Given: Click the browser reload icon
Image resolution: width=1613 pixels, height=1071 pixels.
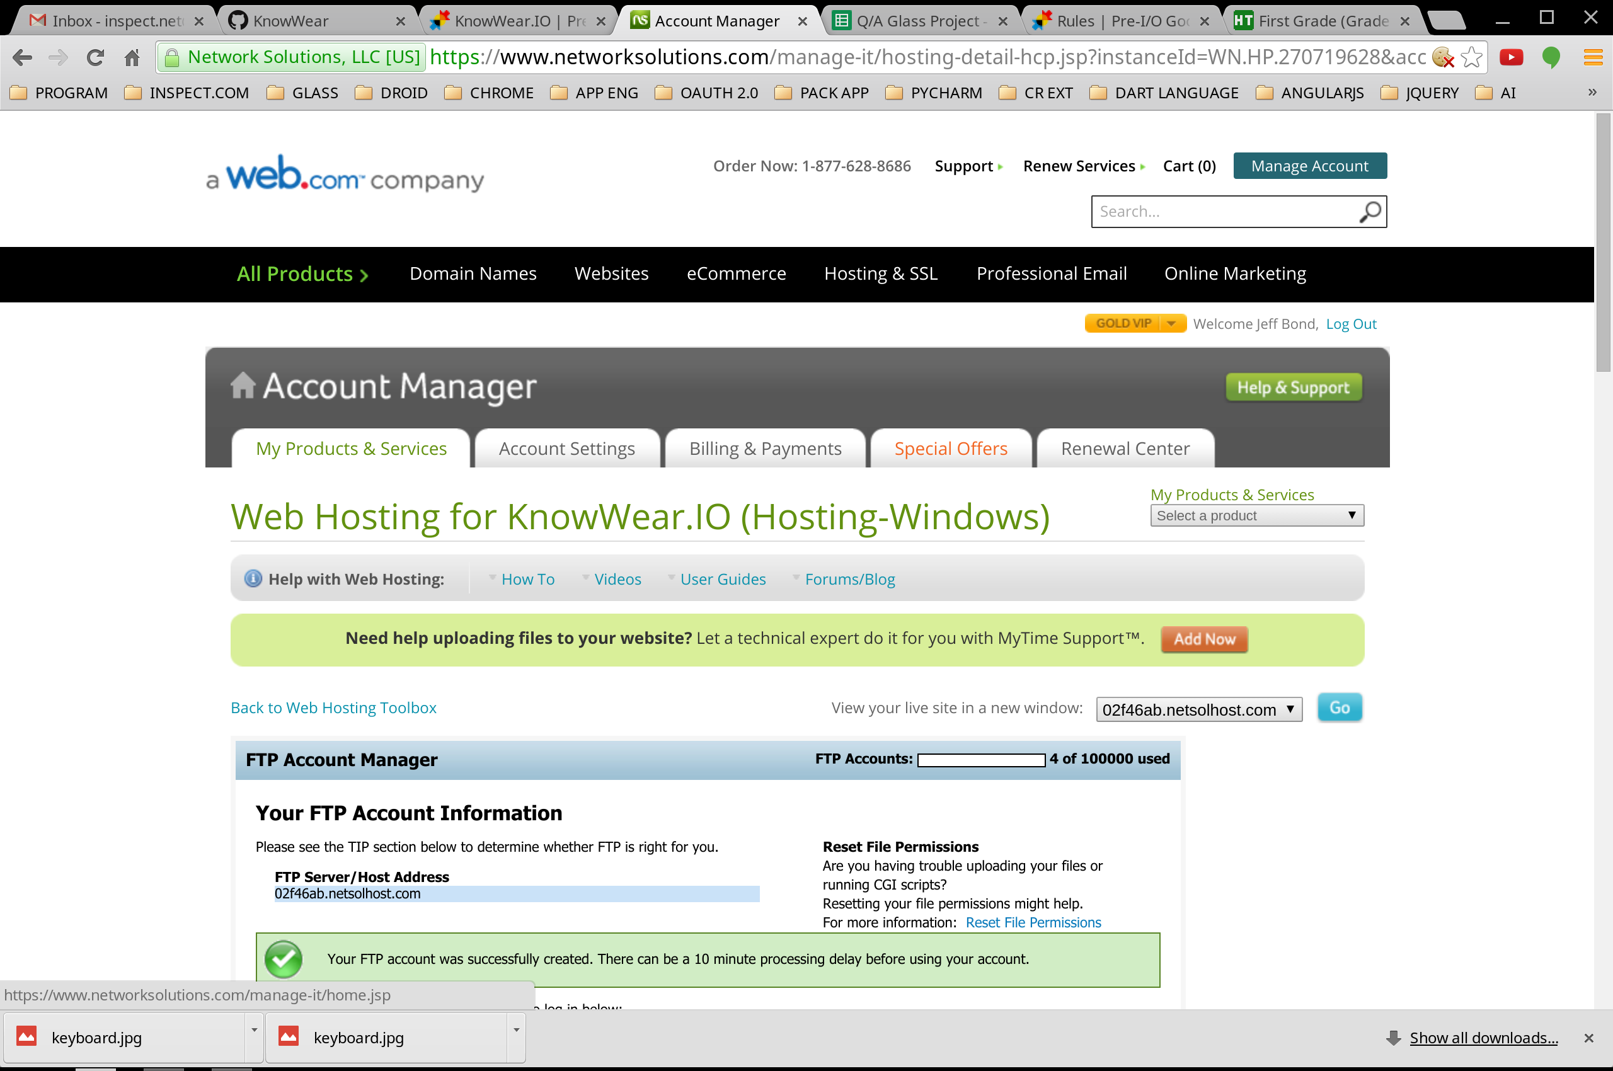Looking at the screenshot, I should [95, 57].
